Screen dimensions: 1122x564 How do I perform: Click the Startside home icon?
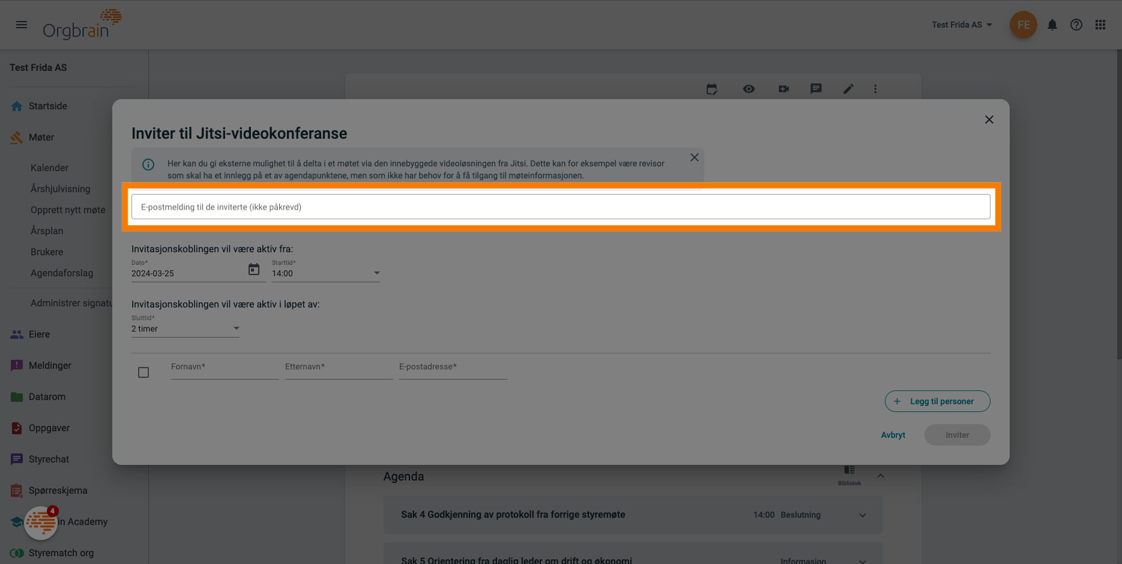click(x=17, y=106)
